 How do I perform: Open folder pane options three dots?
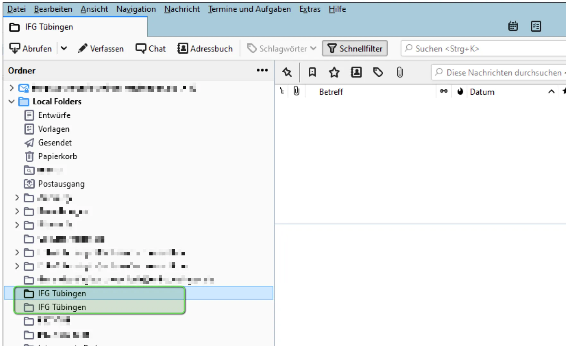coord(262,70)
